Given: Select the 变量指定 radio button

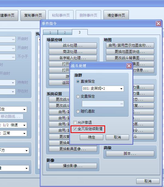Looking at the screenshot, I should 78,96.
